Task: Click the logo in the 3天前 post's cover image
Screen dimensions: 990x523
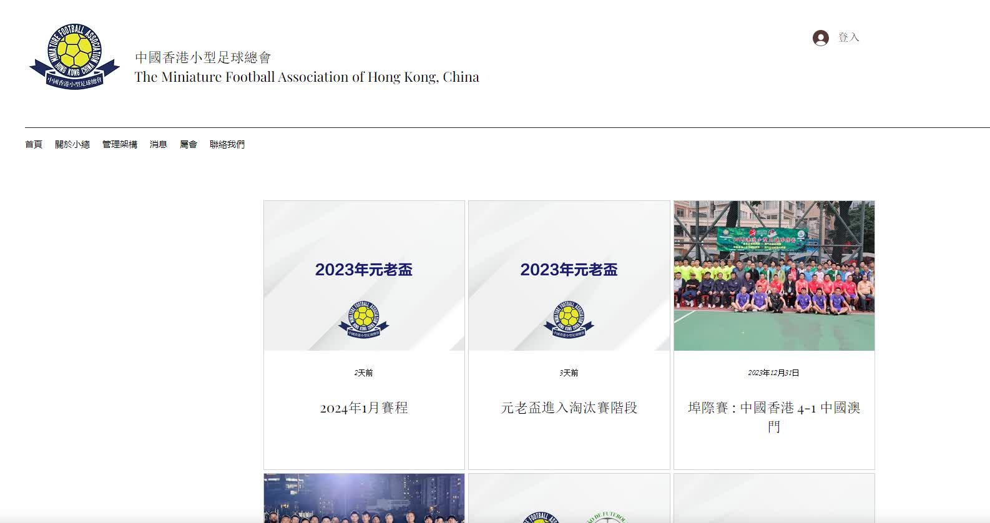Action: pyautogui.click(x=569, y=319)
